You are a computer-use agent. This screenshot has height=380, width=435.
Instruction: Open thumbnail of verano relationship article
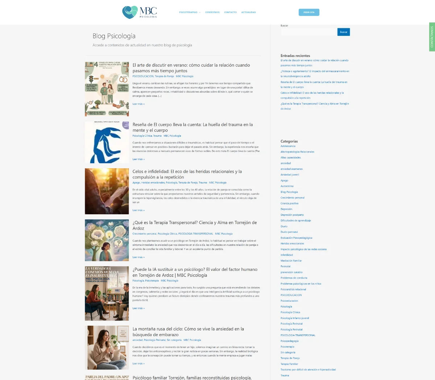point(107,89)
